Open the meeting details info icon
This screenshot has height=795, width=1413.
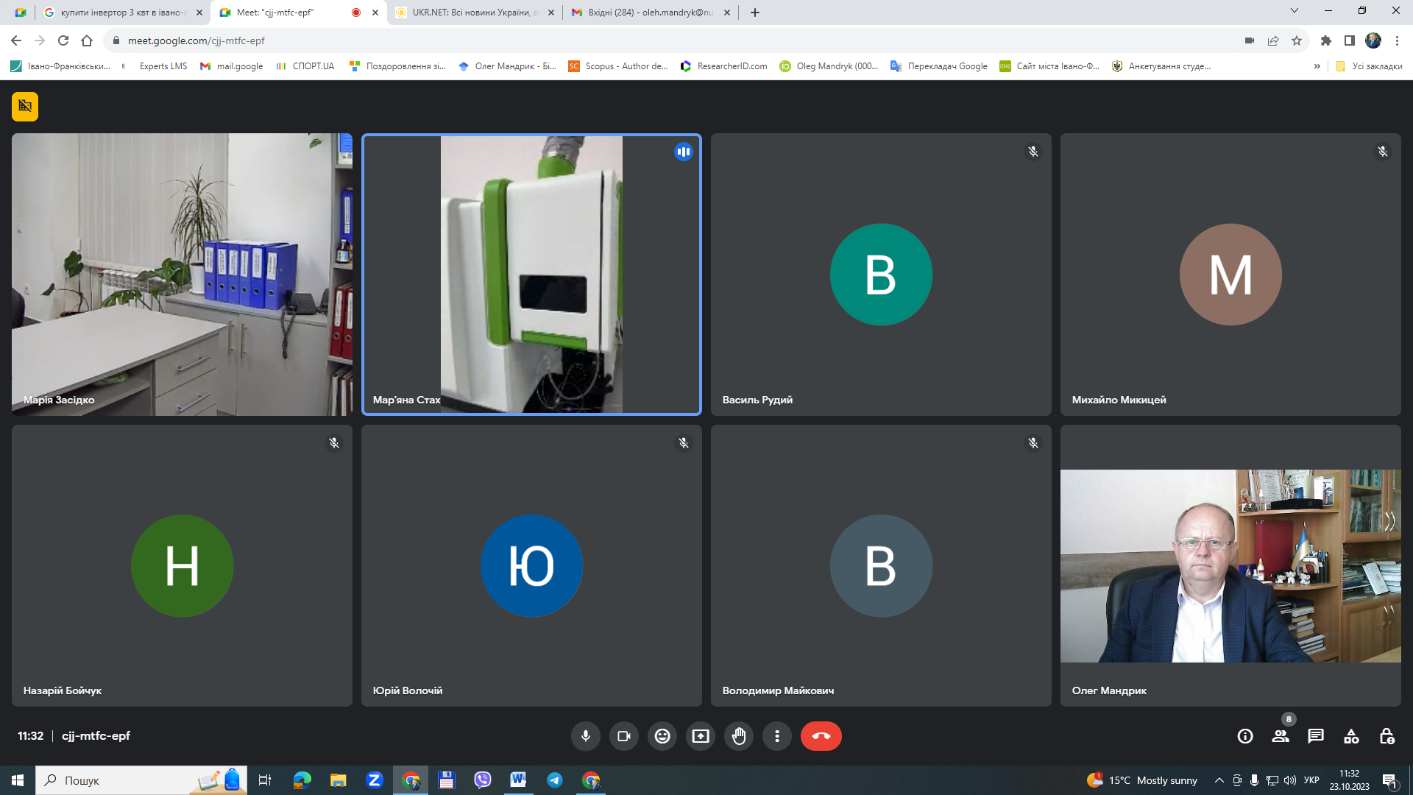1245,736
